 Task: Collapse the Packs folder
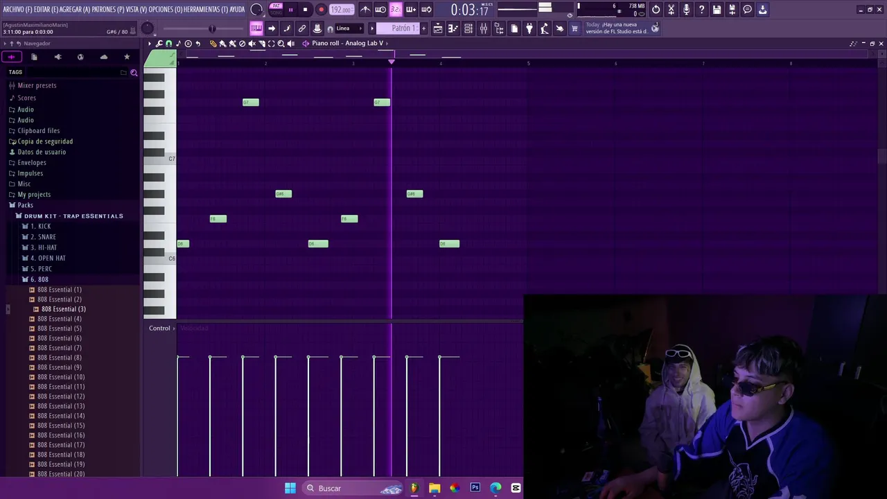click(x=25, y=205)
